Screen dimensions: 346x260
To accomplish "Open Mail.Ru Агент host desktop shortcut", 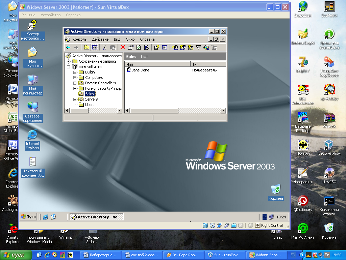I will (303, 231).
